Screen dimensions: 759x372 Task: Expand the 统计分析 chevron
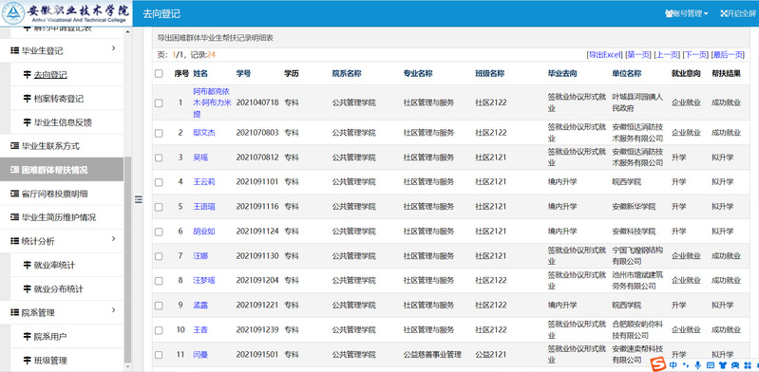[113, 239]
